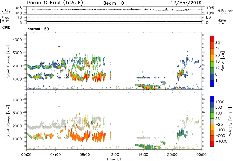
Task: Click the '18' frequency axis tick
Action: [x=20, y=17]
